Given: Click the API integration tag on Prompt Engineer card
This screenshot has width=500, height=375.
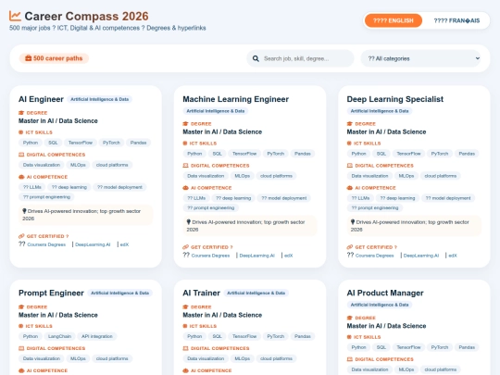Looking at the screenshot, I should click(97, 336).
